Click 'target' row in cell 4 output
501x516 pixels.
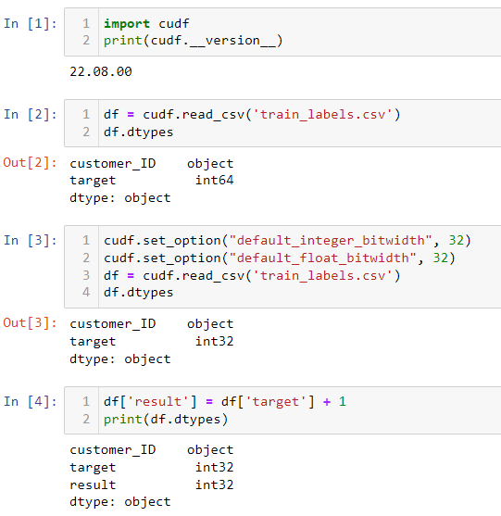click(152, 467)
